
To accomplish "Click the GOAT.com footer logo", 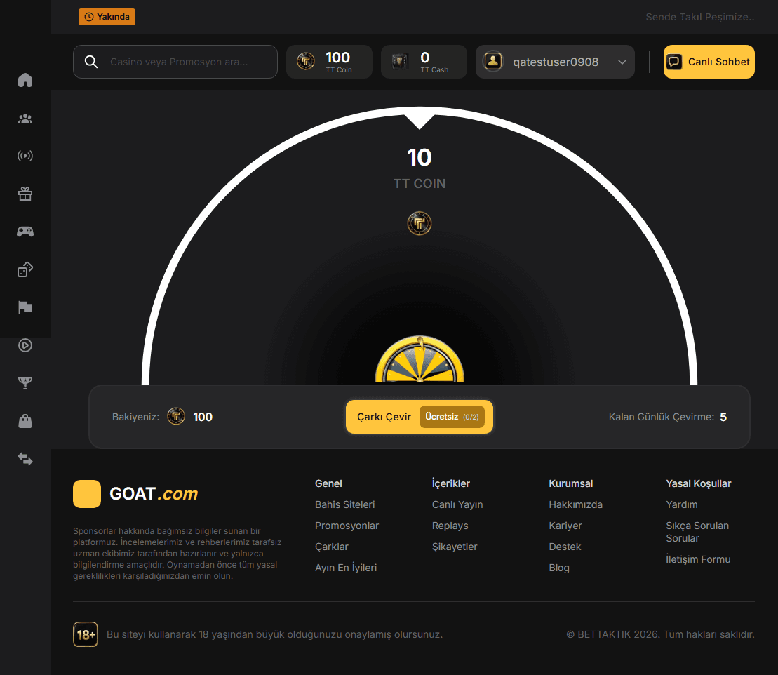I will pos(135,494).
